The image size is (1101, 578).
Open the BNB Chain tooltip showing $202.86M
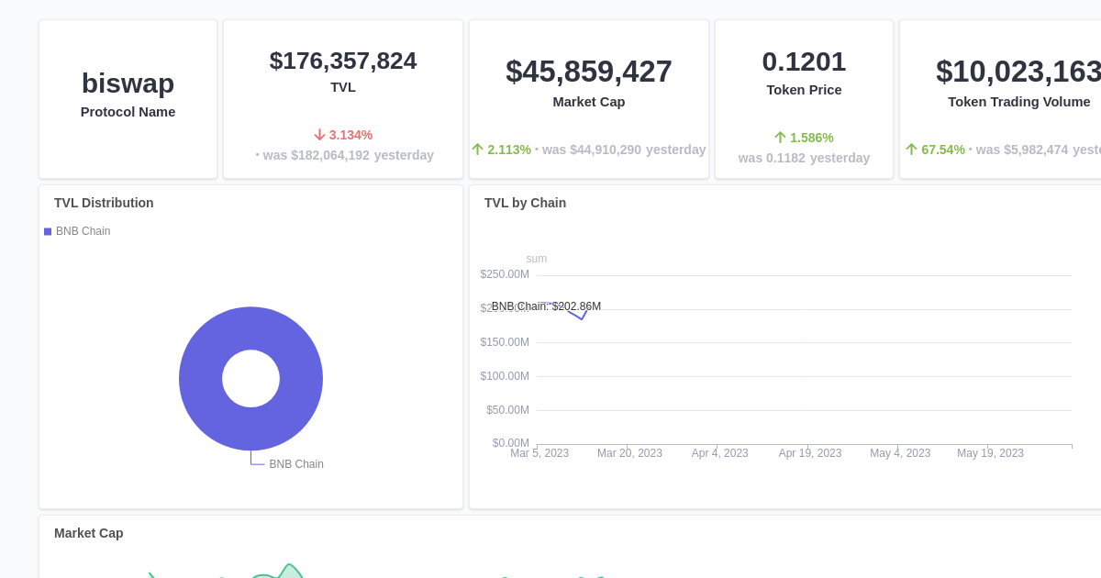546,306
